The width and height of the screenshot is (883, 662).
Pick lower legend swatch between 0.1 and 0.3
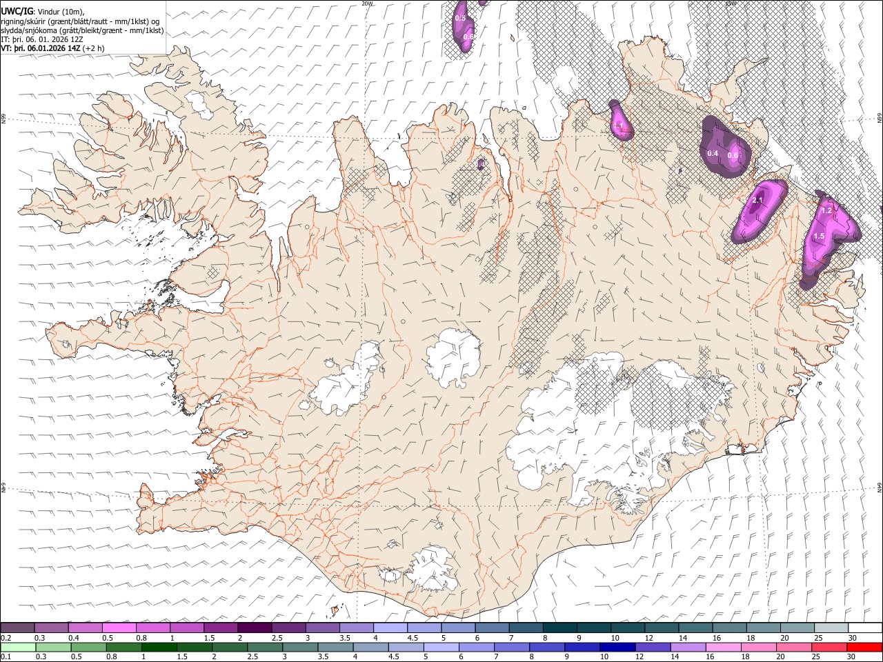point(17,647)
